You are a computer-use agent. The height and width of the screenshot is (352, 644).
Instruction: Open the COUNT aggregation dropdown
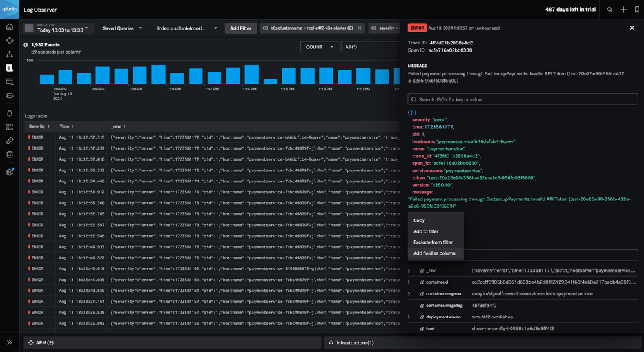(x=318, y=47)
